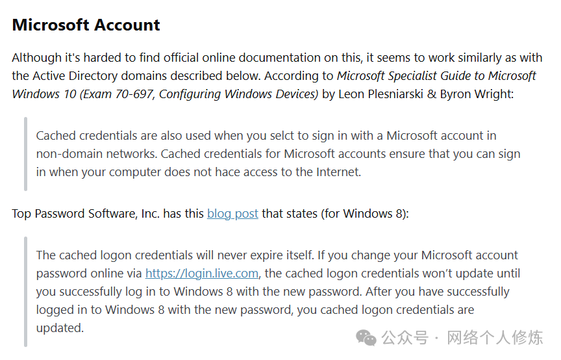The image size is (561, 360).
Task: Click the text "Exam 70-697" in italics
Action: point(118,94)
